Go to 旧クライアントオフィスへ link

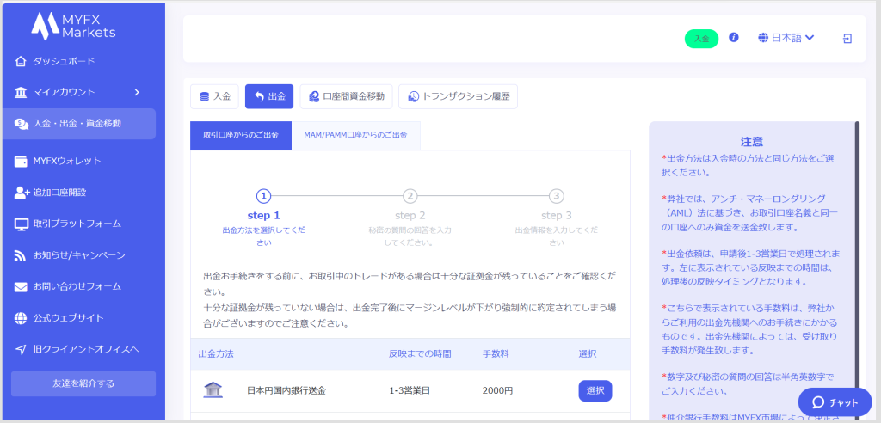point(85,349)
